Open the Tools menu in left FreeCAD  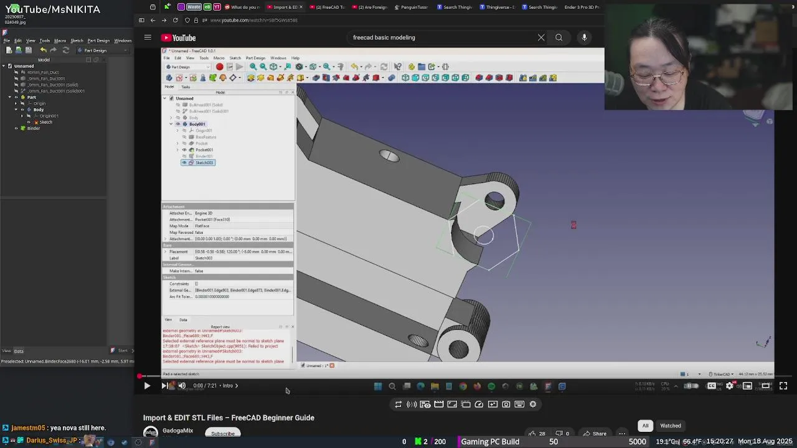click(x=45, y=40)
